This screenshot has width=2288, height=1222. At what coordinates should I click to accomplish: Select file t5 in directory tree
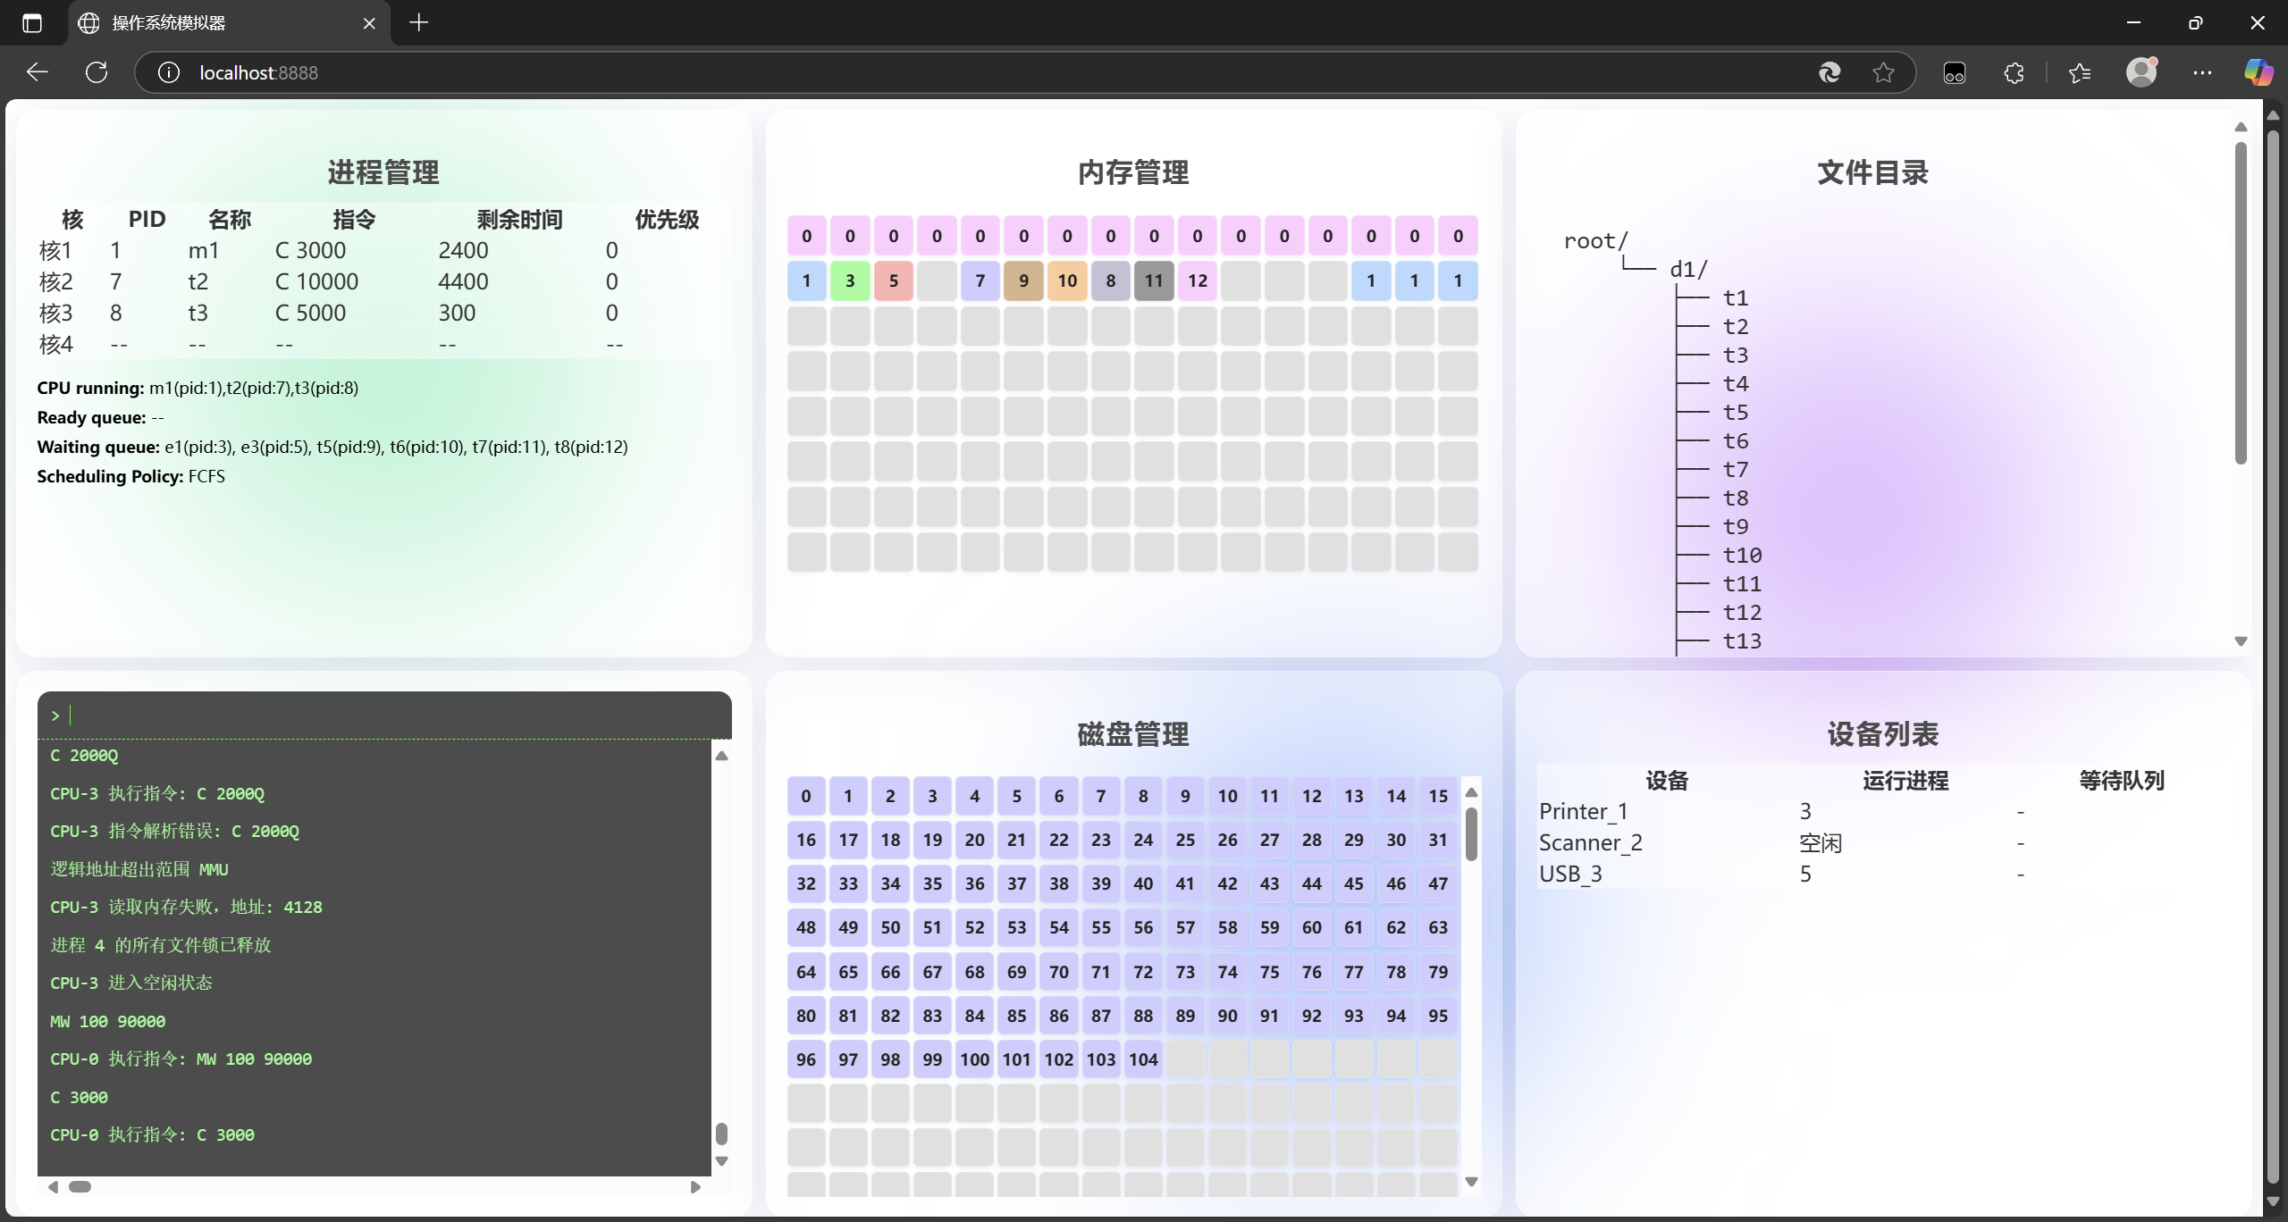1735,413
